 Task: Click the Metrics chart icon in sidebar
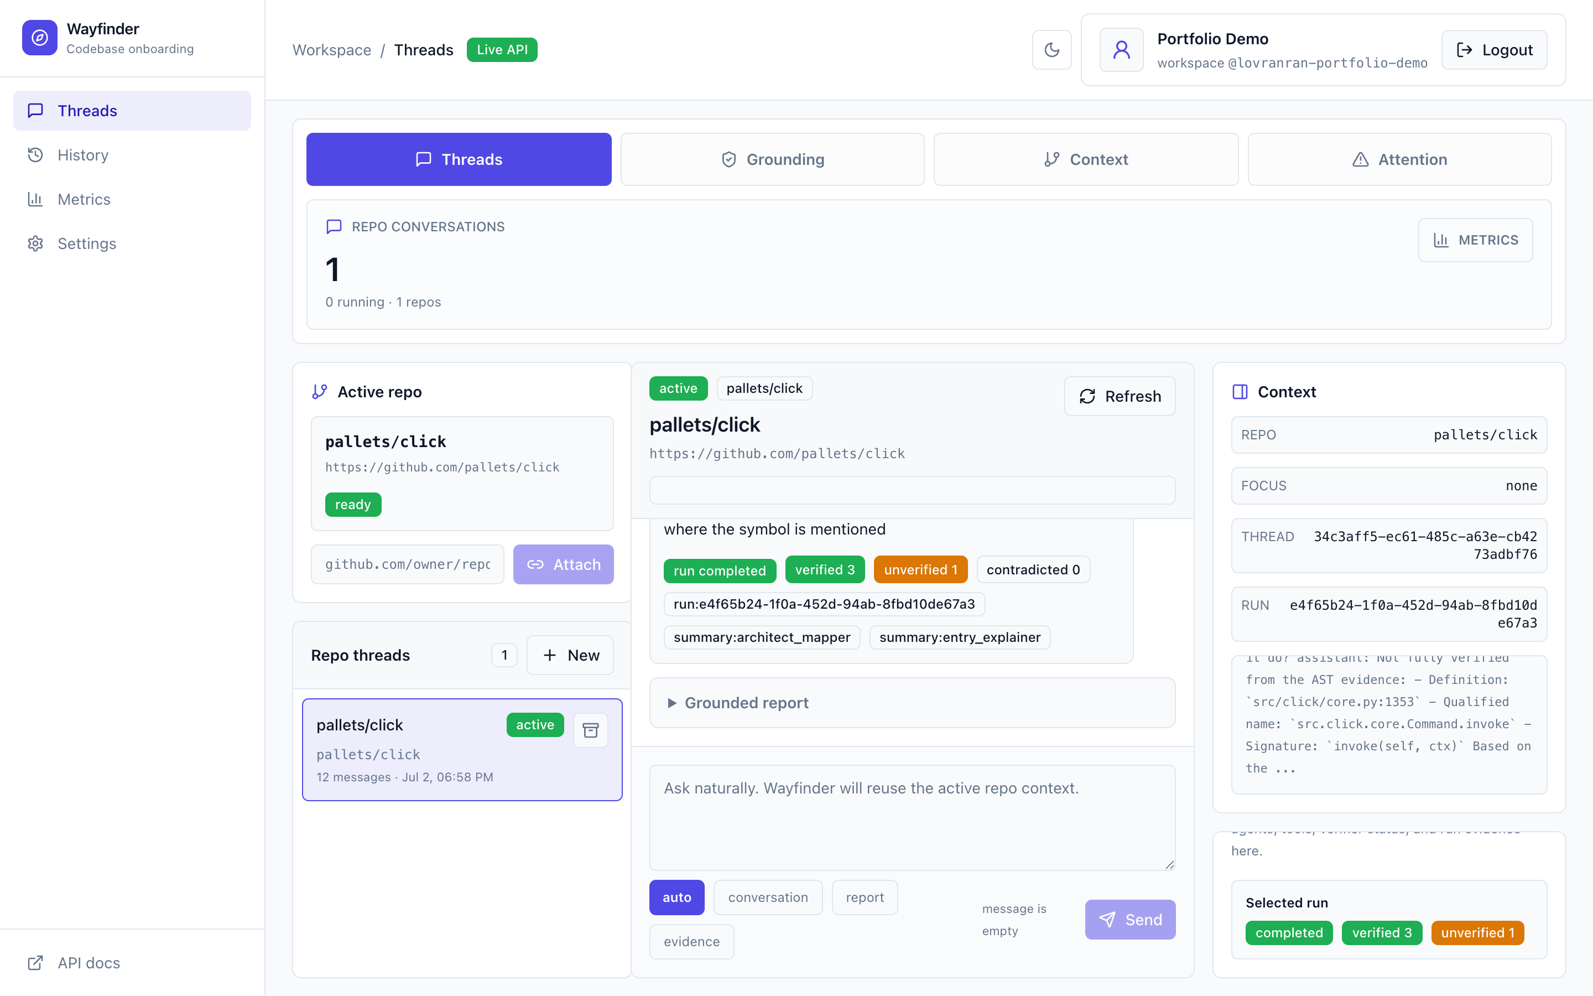pyautogui.click(x=35, y=199)
